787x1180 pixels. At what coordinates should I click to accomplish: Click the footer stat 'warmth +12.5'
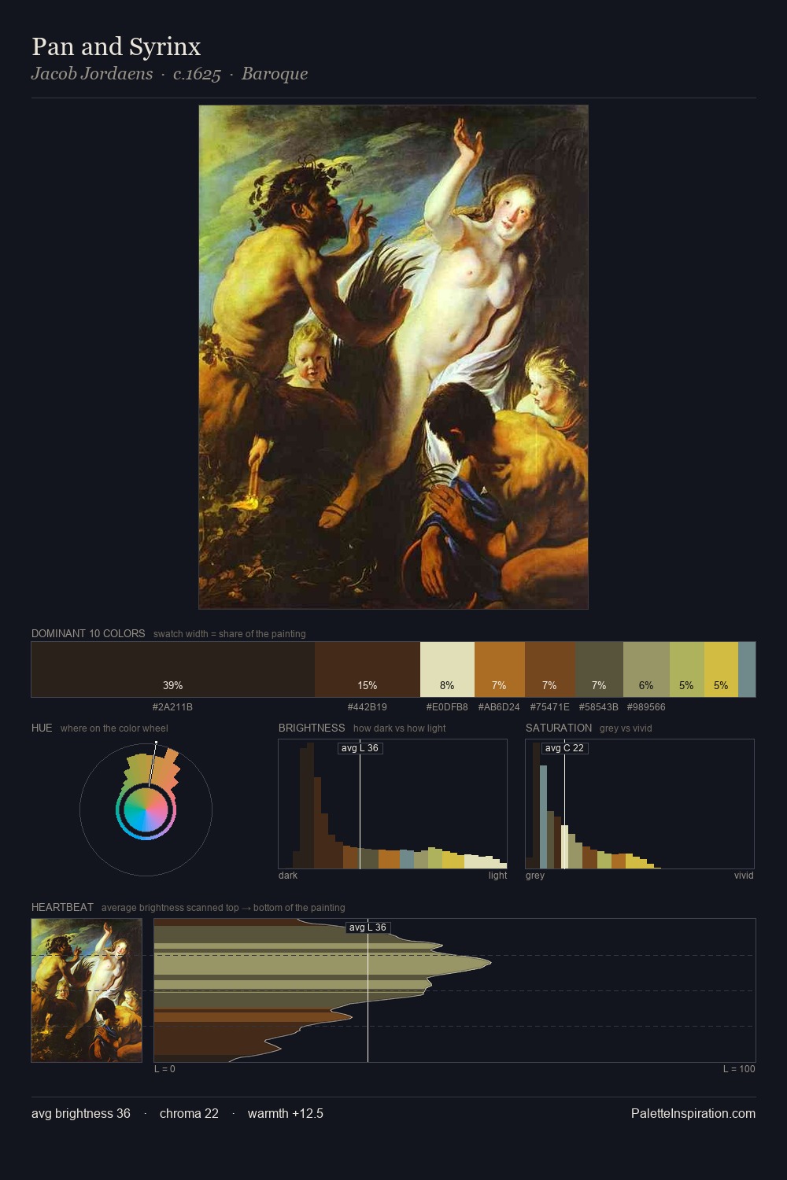tap(286, 1113)
